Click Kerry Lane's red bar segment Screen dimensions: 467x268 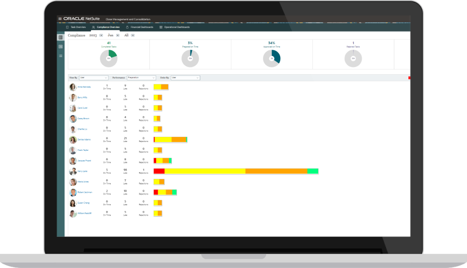tap(159, 171)
